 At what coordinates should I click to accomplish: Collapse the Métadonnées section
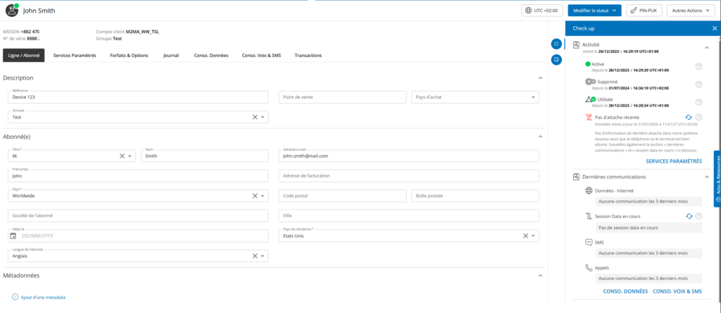pos(540,276)
